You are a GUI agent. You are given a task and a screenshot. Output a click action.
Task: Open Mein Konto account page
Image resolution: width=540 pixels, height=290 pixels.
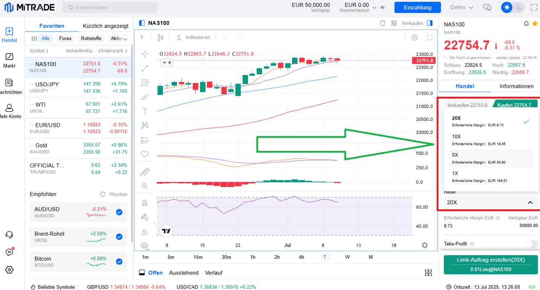(x=9, y=111)
